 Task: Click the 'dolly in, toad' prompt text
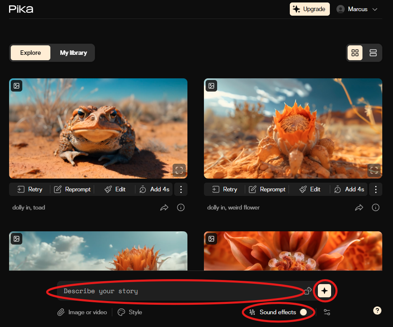pos(28,207)
